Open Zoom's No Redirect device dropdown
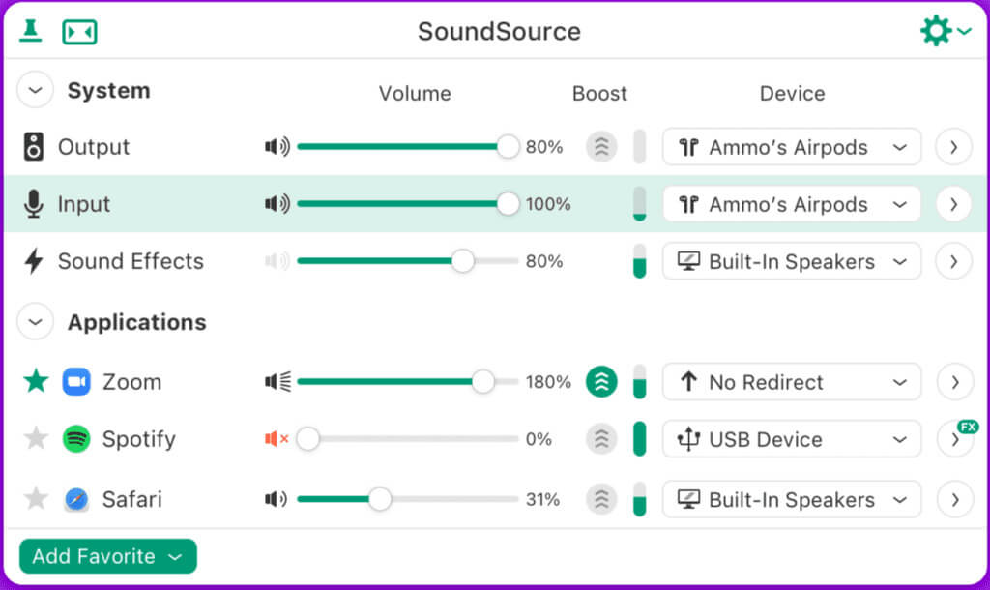 (792, 381)
